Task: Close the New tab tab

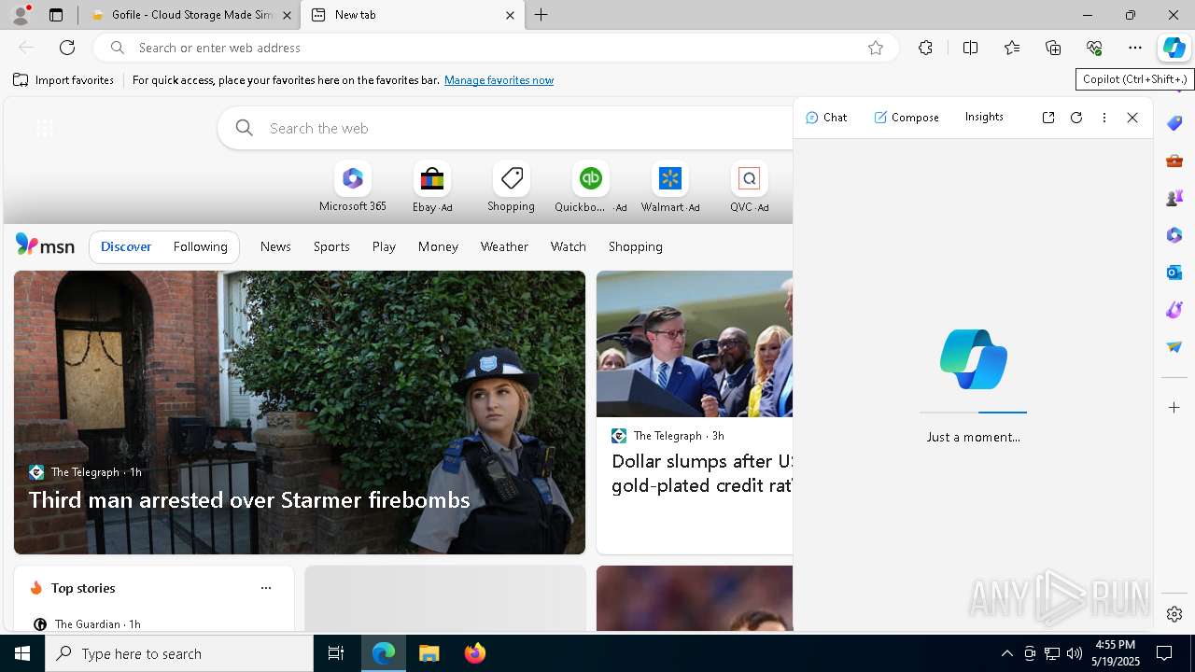Action: coord(510,15)
